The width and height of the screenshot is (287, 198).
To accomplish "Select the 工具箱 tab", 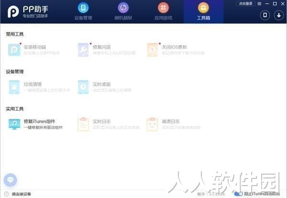I will 203,11.
